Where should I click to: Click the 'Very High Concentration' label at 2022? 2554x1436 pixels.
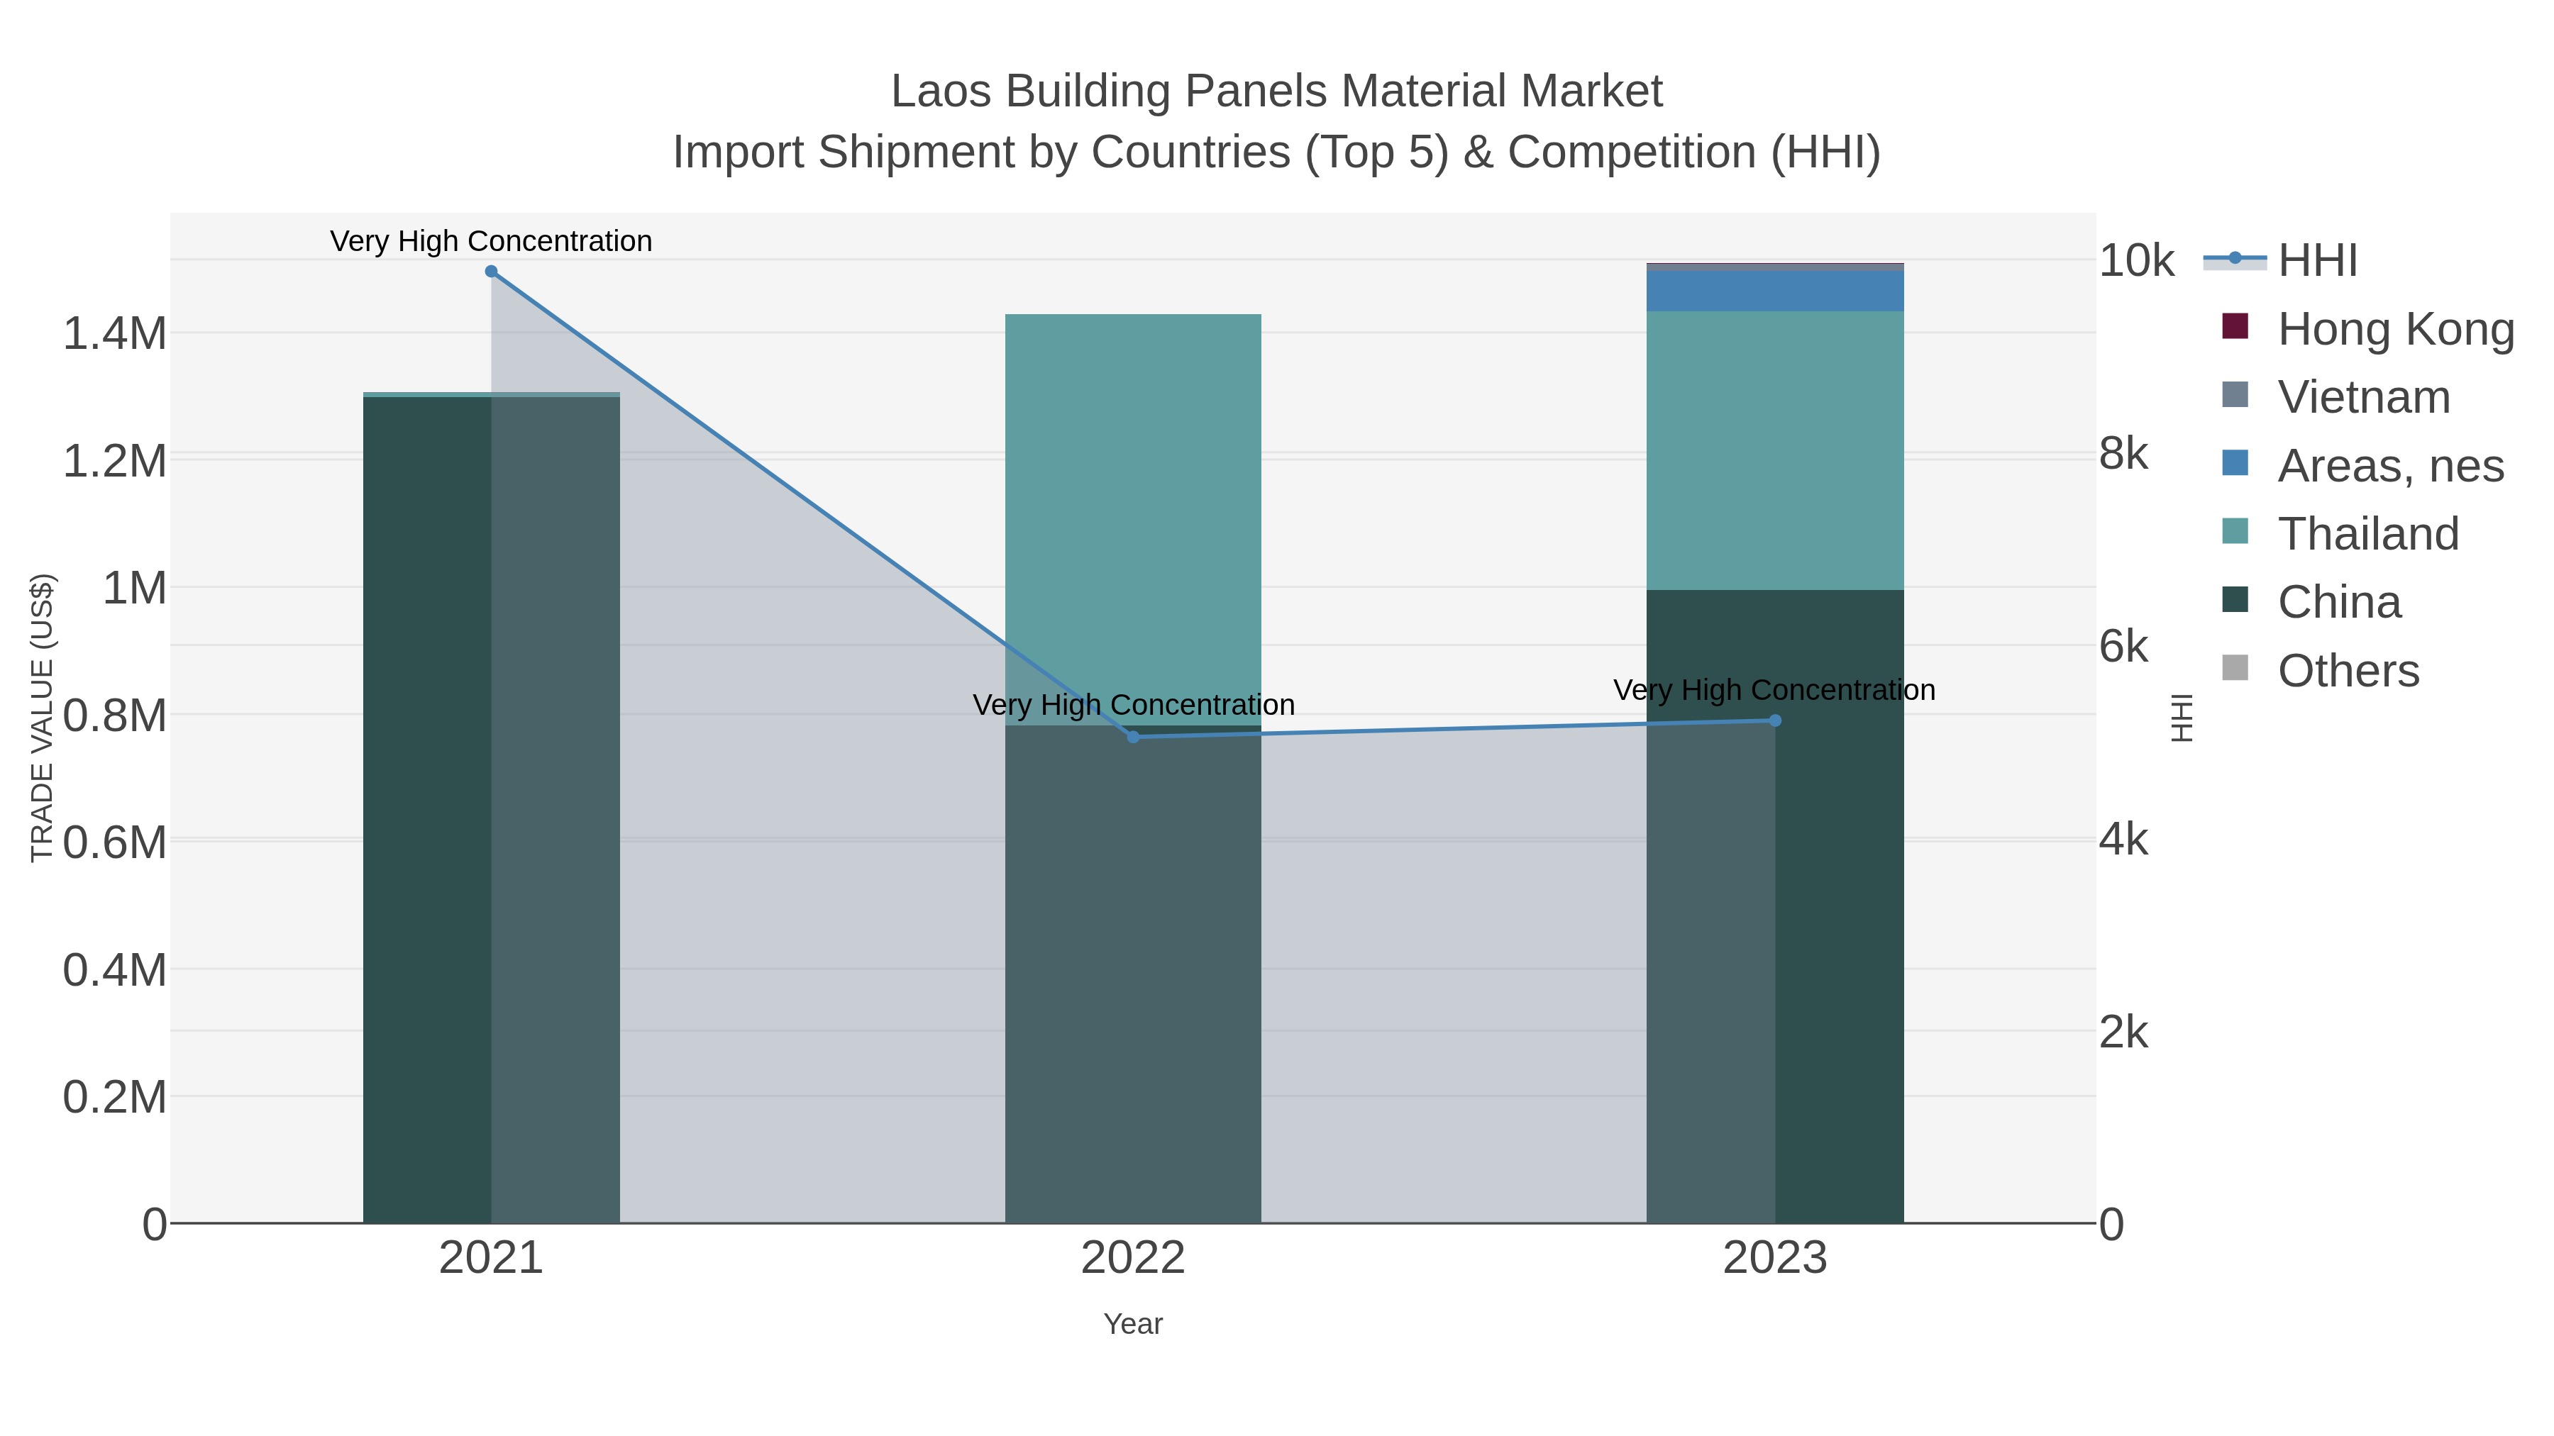pyautogui.click(x=1133, y=705)
